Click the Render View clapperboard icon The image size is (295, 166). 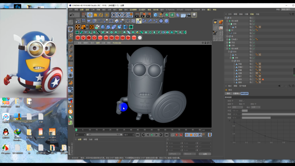click(x=137, y=15)
